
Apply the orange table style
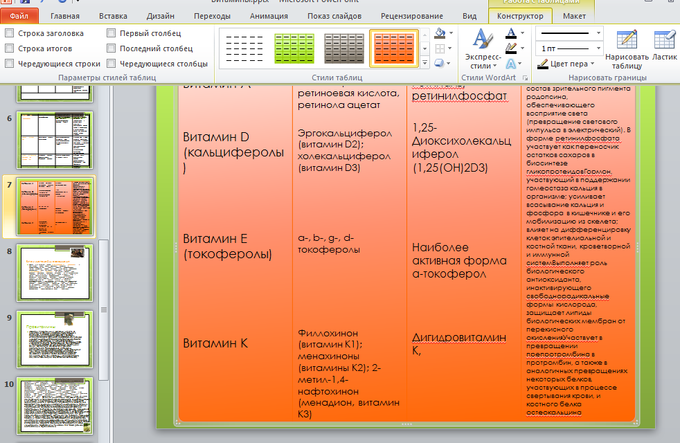[x=394, y=48]
